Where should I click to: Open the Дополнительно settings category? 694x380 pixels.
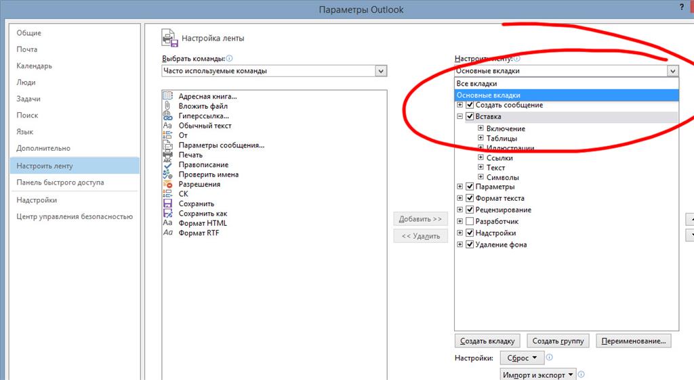[x=43, y=148]
